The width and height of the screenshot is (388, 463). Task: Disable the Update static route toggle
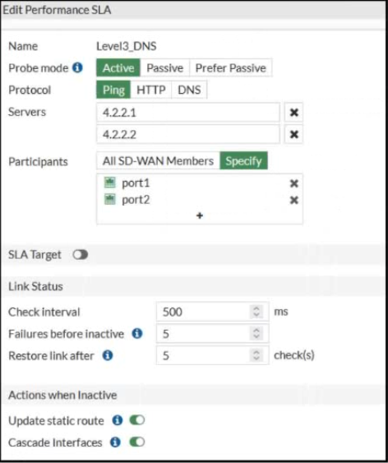pyautogui.click(x=137, y=420)
